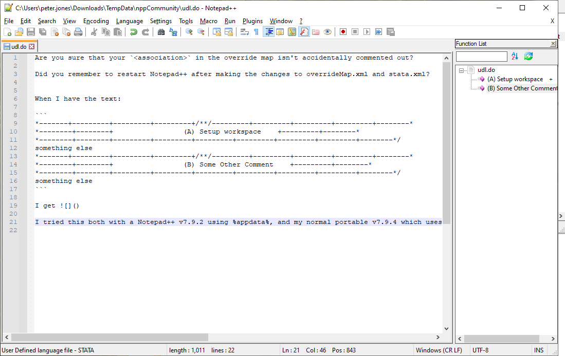Start macro recording with red circle icon

[343, 32]
